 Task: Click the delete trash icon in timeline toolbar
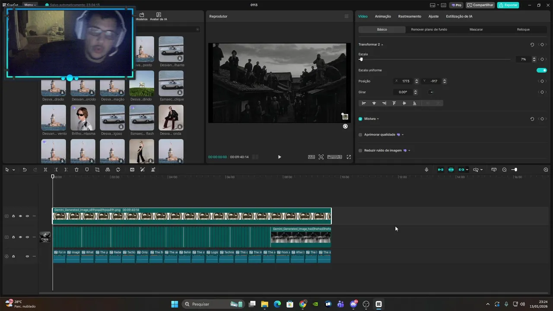(76, 170)
